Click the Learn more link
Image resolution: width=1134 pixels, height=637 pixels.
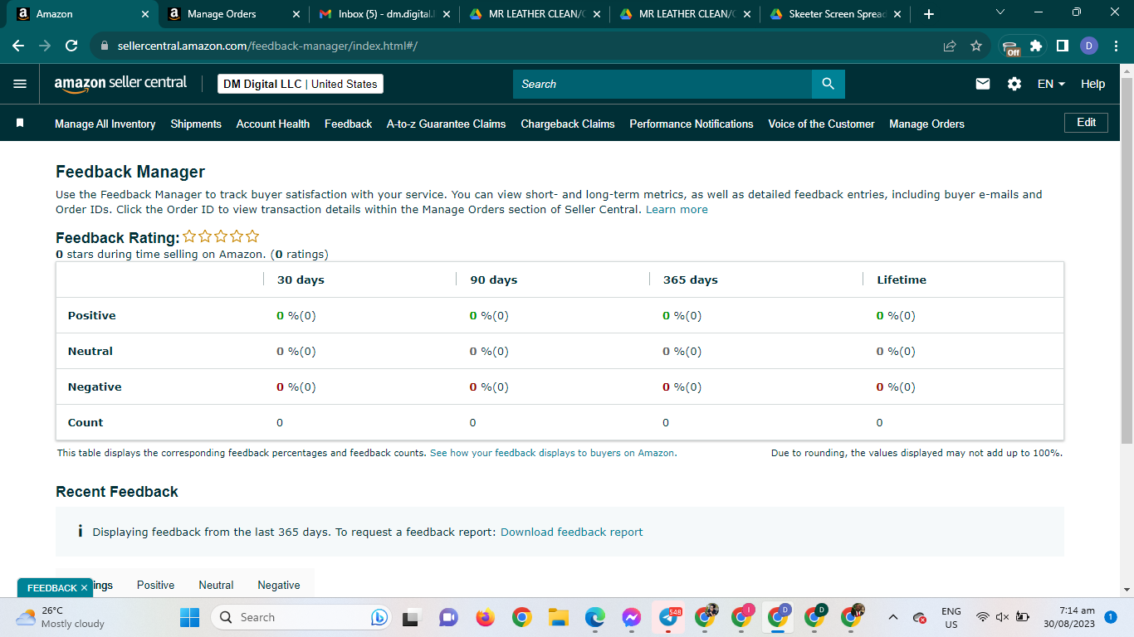(x=677, y=209)
